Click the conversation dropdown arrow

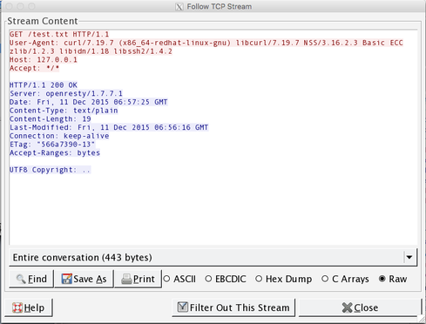pyautogui.click(x=409, y=257)
